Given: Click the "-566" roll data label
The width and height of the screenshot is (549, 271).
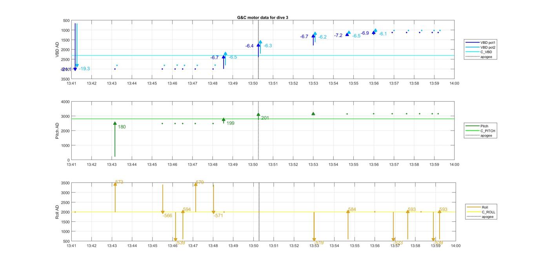Looking at the screenshot, I should [x=167, y=216].
